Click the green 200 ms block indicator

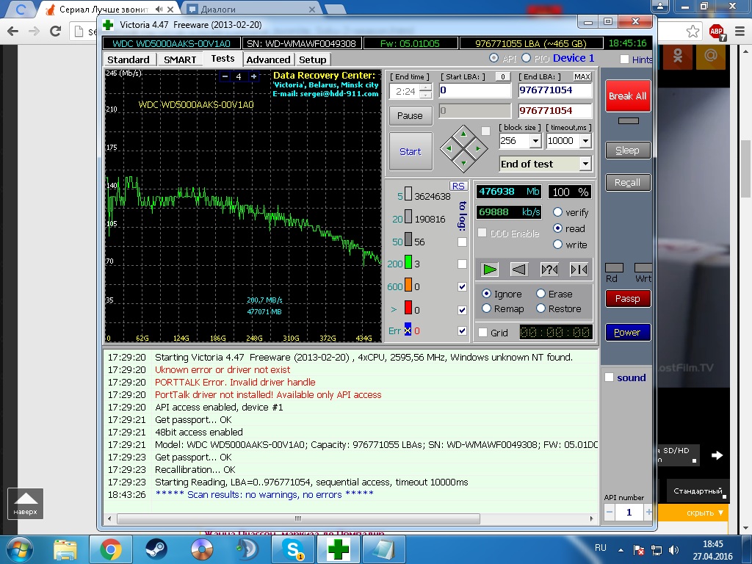click(408, 262)
